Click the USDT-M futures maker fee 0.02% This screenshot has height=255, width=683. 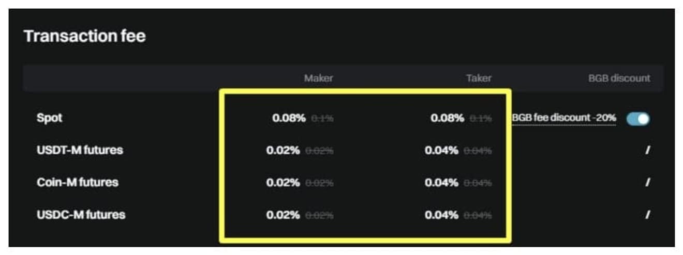coord(283,150)
